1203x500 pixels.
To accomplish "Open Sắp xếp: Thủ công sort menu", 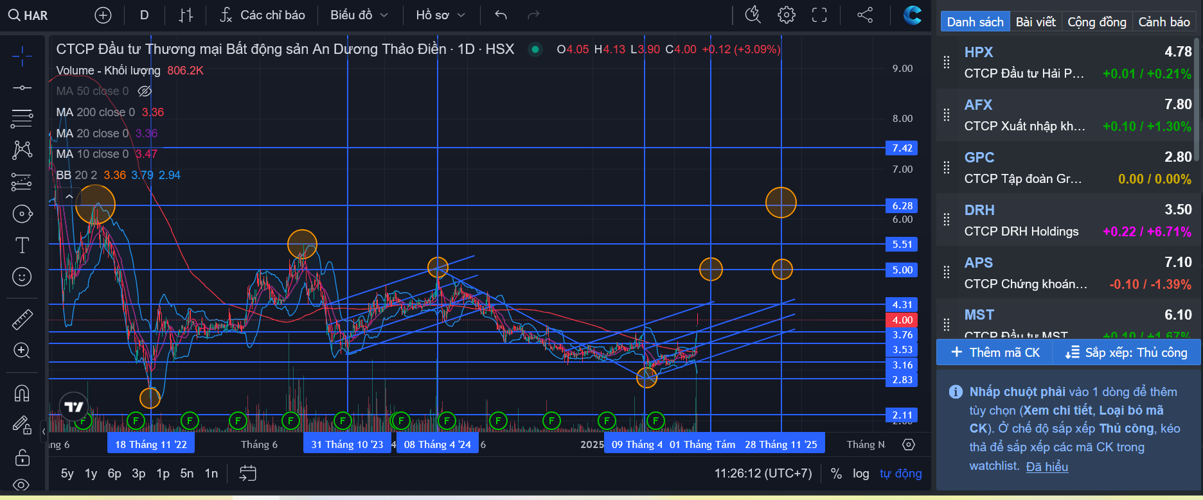I will (x=1127, y=352).
